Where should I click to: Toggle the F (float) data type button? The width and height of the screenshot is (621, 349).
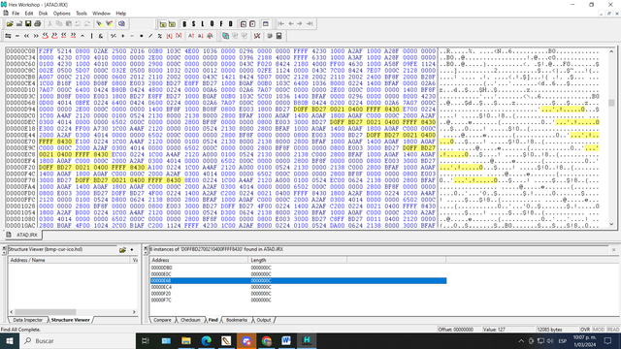coord(221,23)
